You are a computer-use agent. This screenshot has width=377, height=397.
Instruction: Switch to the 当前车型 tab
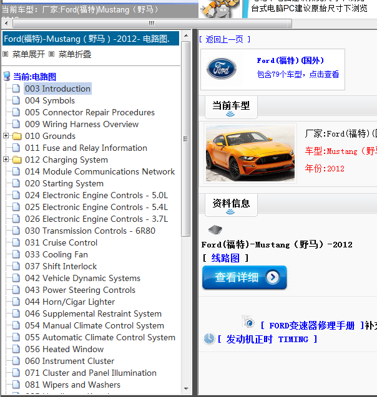231,107
